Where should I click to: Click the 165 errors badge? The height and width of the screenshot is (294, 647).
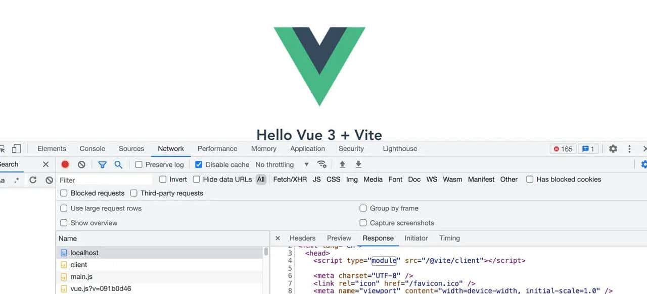coord(563,149)
